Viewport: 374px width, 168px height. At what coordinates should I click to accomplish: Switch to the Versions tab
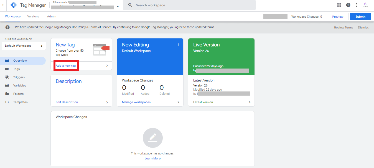point(33,17)
